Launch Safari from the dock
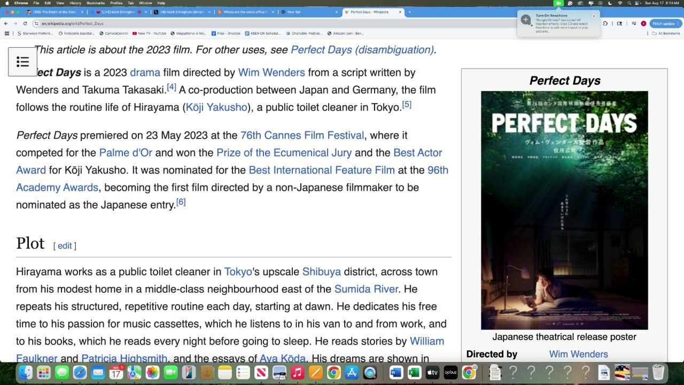Screen dimensions: 684x385 tap(80, 372)
